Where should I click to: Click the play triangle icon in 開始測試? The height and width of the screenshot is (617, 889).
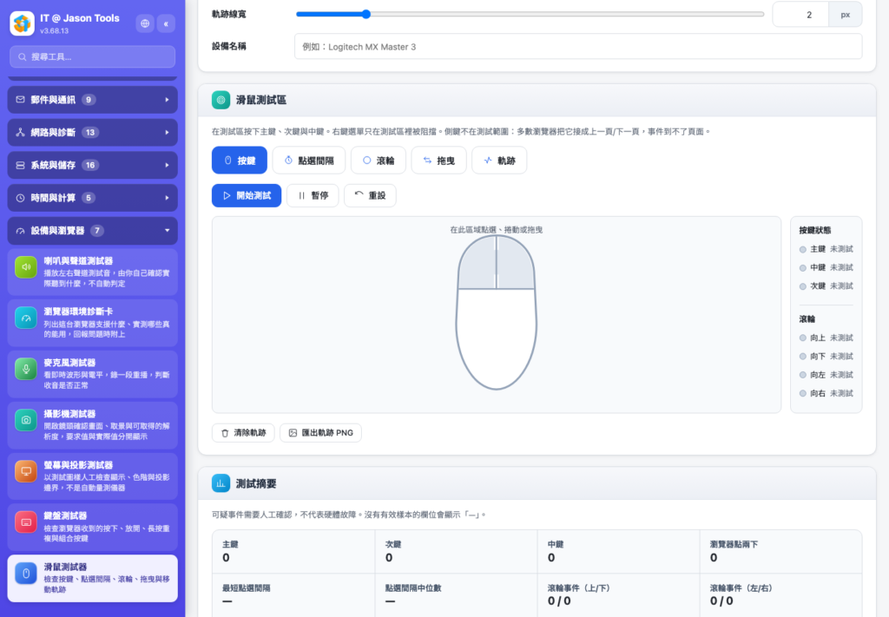(227, 195)
